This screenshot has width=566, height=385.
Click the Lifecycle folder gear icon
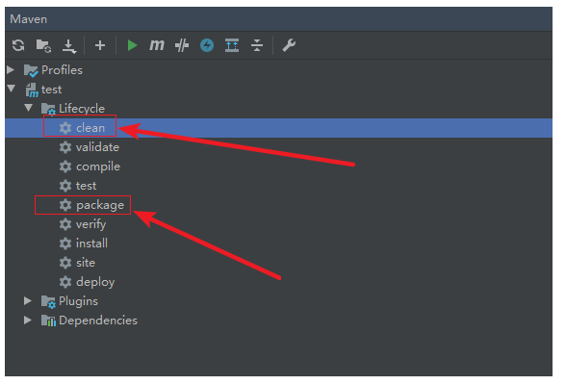48,110
